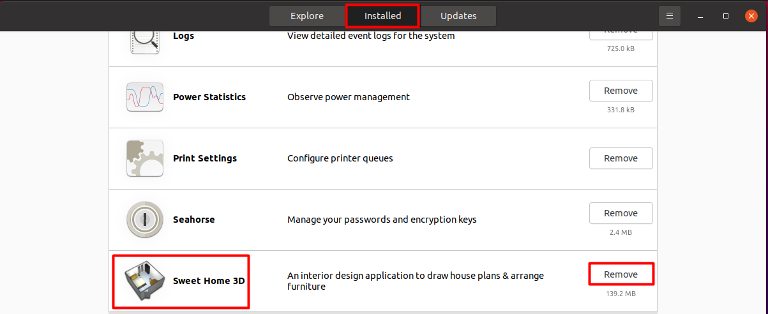Click 'Observe power management' description
The image size is (768, 314).
(x=349, y=97)
